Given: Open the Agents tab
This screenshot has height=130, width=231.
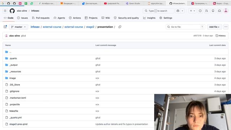Looking at the screenshot, I should pyautogui.click(x=59, y=18).
